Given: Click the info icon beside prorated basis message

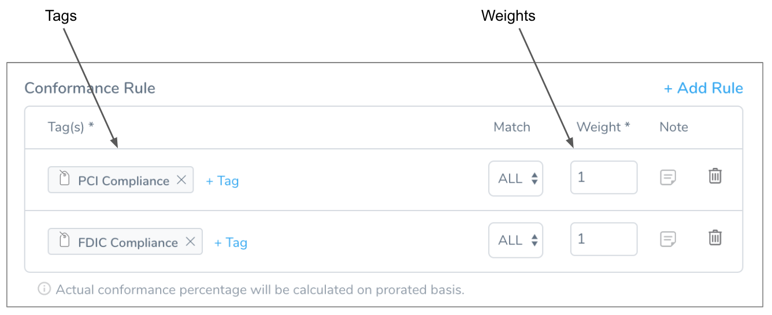Looking at the screenshot, I should [44, 289].
